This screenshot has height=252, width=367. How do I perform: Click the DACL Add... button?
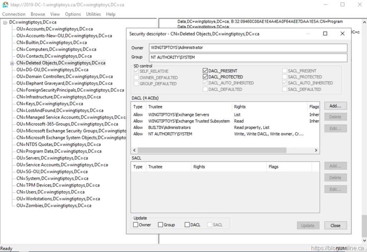[x=335, y=106]
